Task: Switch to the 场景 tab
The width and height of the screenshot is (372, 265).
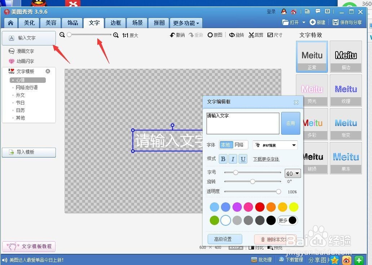Action: coord(137,23)
